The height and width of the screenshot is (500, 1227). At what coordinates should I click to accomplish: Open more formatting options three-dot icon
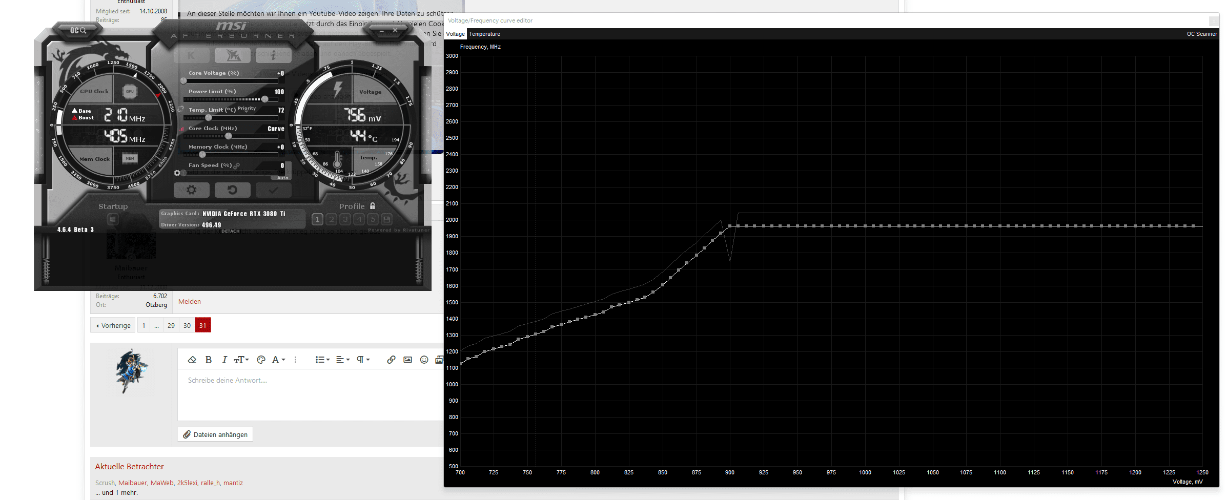click(x=295, y=360)
